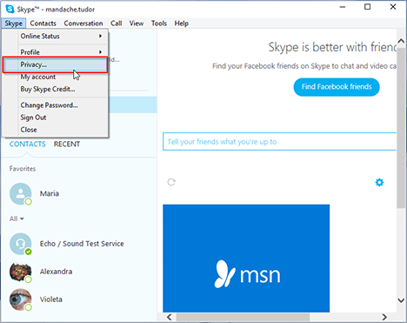The width and height of the screenshot is (407, 323).
Task: Click Maria's contact avatar
Action: [x=21, y=193]
